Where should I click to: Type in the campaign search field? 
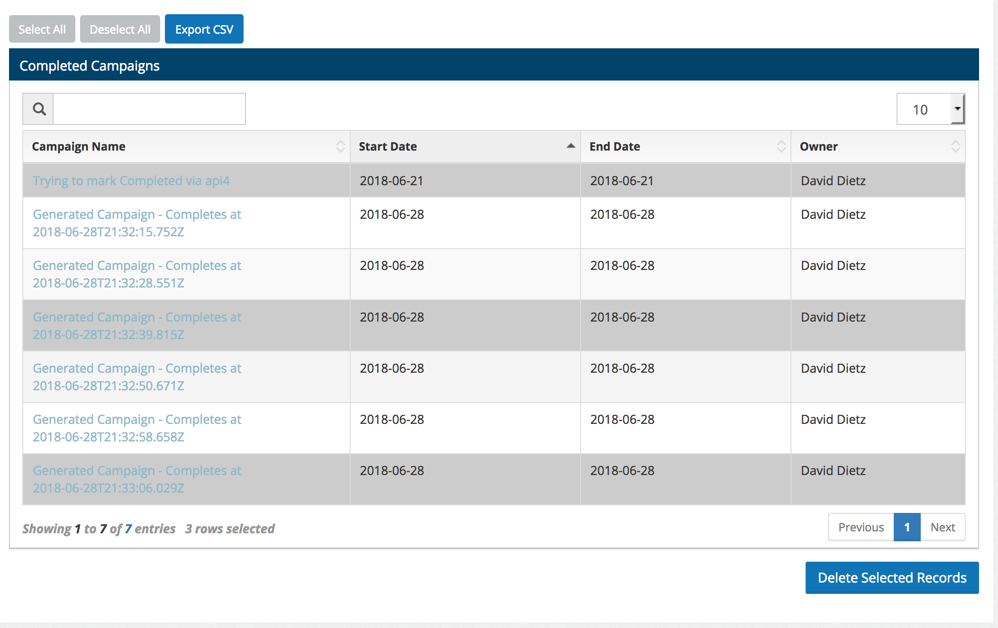coord(149,109)
